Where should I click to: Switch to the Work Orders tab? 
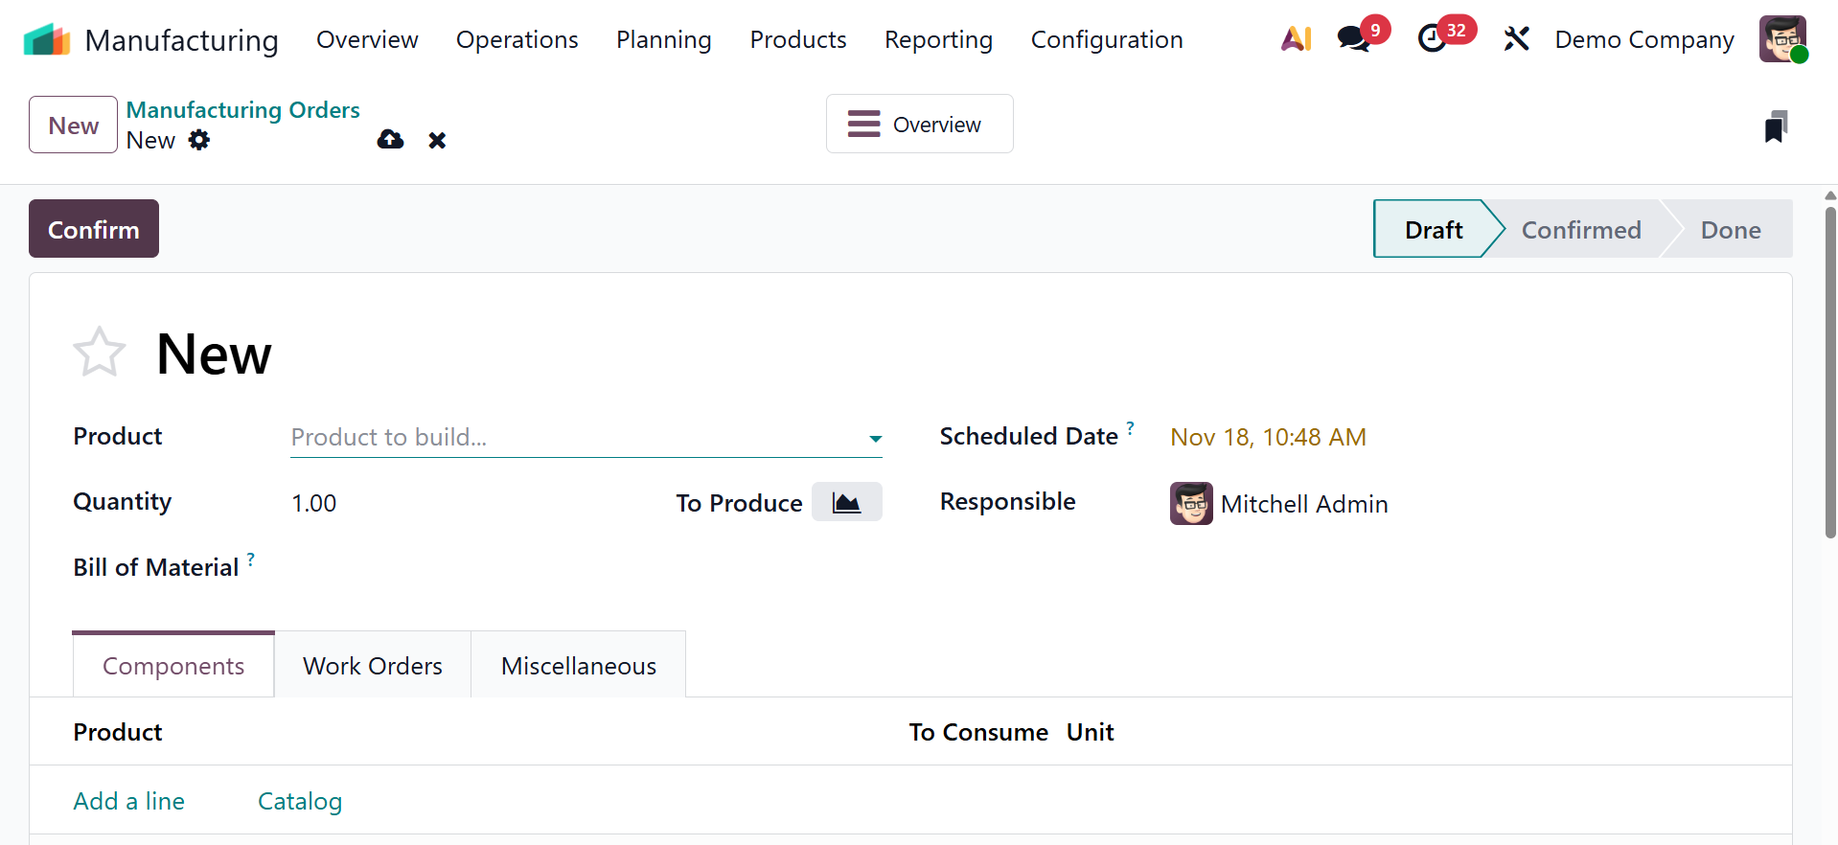[x=372, y=666]
